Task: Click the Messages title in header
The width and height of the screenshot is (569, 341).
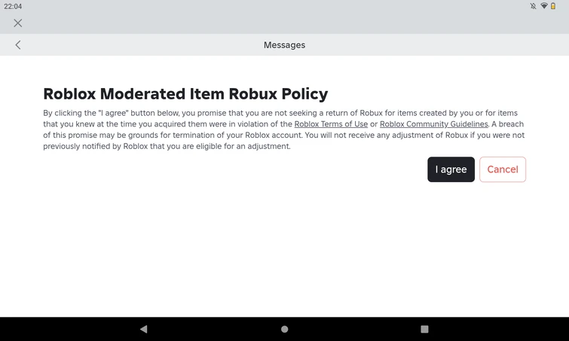Action: (x=284, y=45)
